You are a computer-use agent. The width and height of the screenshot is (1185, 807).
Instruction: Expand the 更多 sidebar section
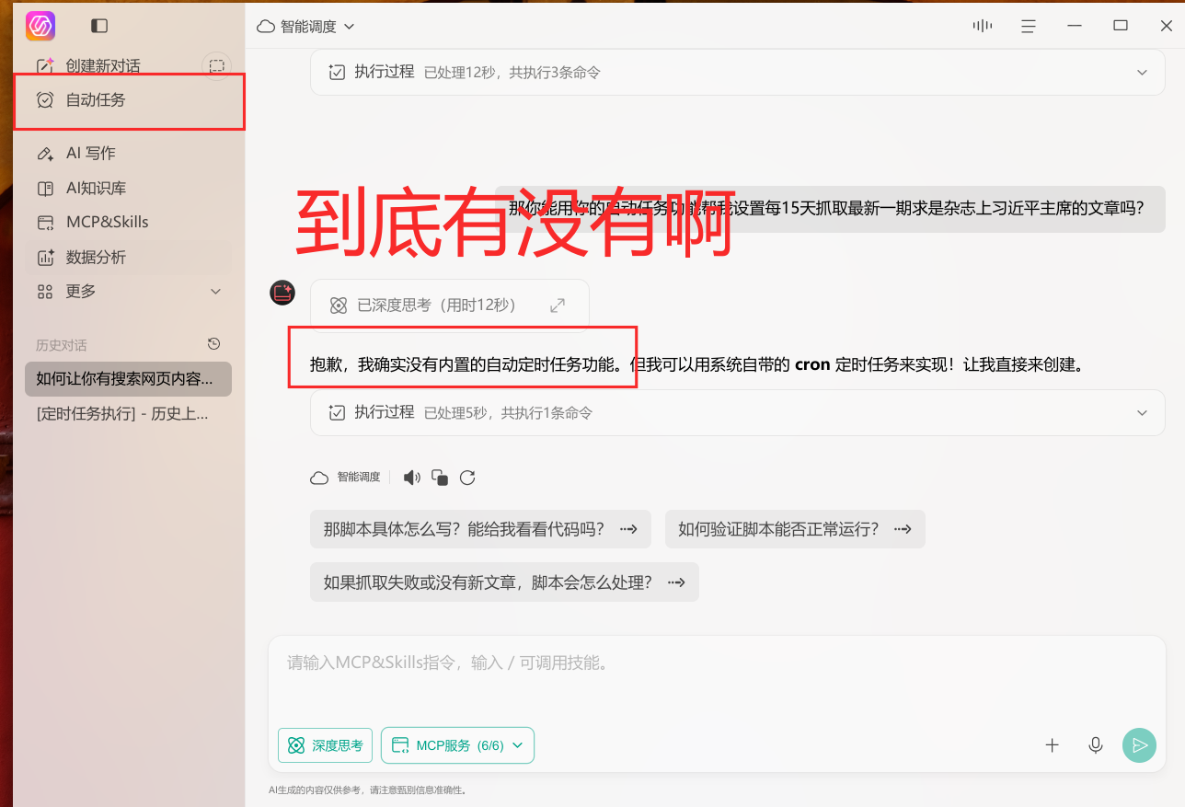(x=129, y=292)
